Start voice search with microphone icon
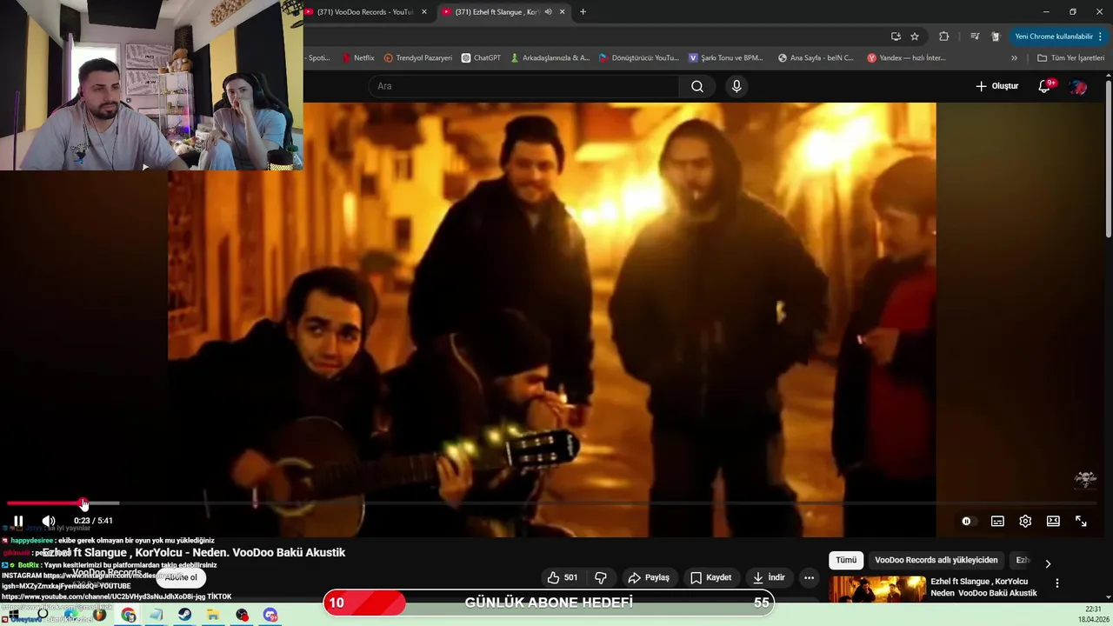 [736, 86]
